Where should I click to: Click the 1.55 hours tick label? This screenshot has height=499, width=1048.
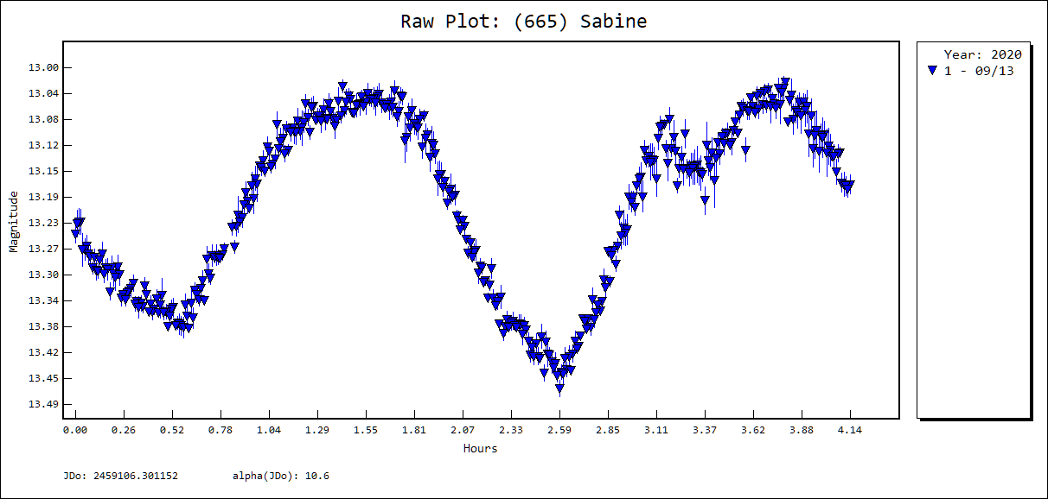[366, 430]
